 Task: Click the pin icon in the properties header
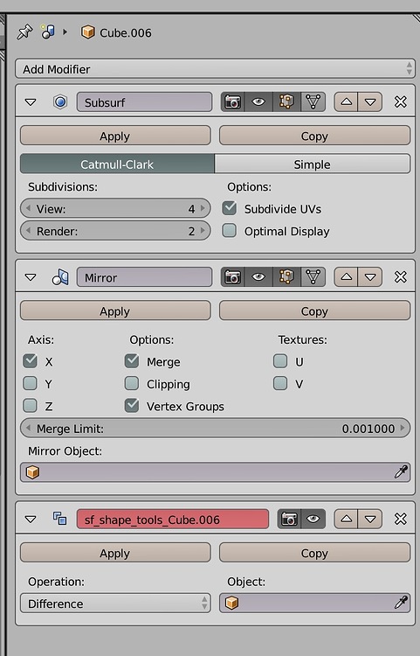coord(24,32)
